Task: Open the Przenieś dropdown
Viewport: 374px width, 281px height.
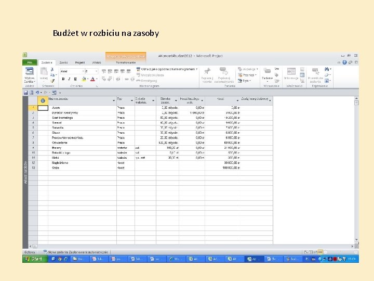Action: [x=247, y=75]
